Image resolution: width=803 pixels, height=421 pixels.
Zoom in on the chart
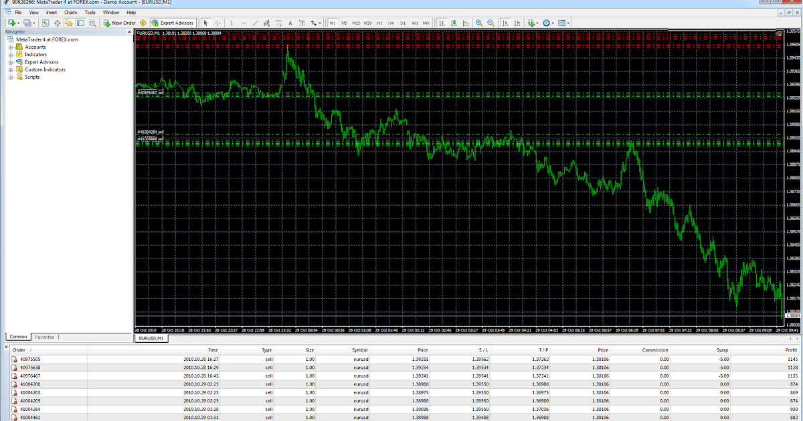click(x=479, y=22)
